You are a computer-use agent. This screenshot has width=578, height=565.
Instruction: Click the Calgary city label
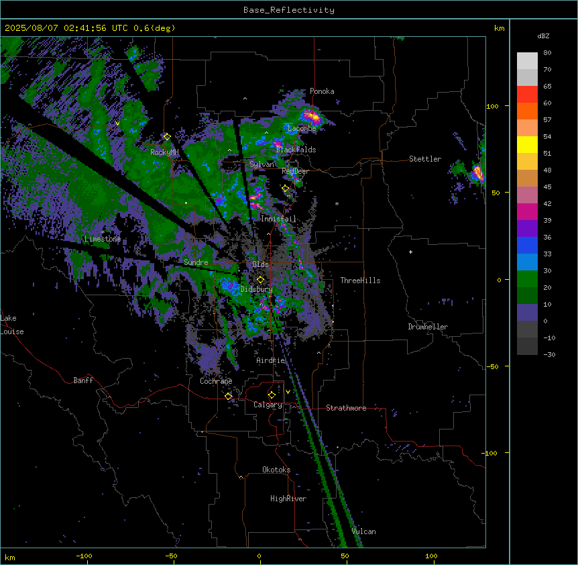tap(268, 405)
